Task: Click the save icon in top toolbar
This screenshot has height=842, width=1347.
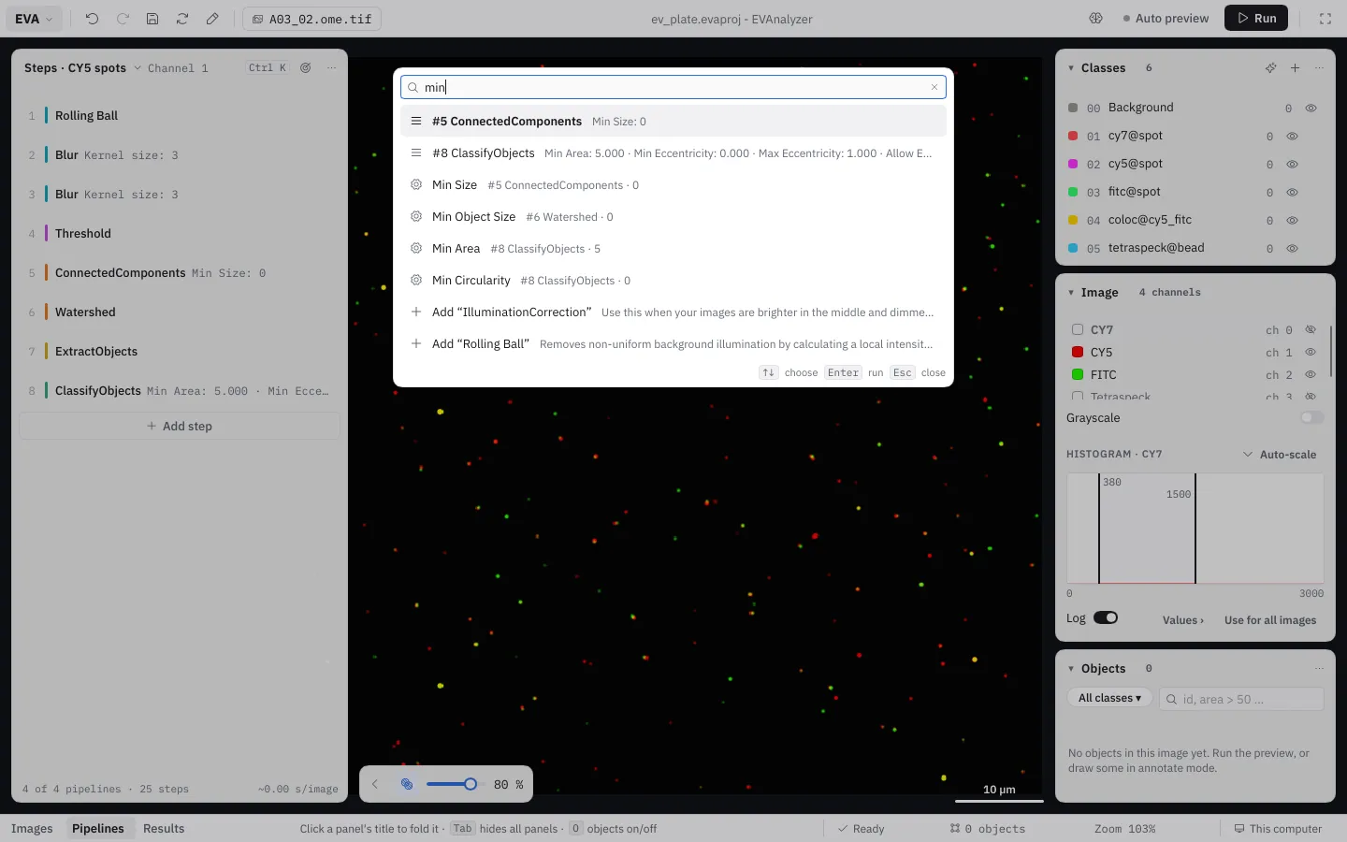Action: (152, 19)
